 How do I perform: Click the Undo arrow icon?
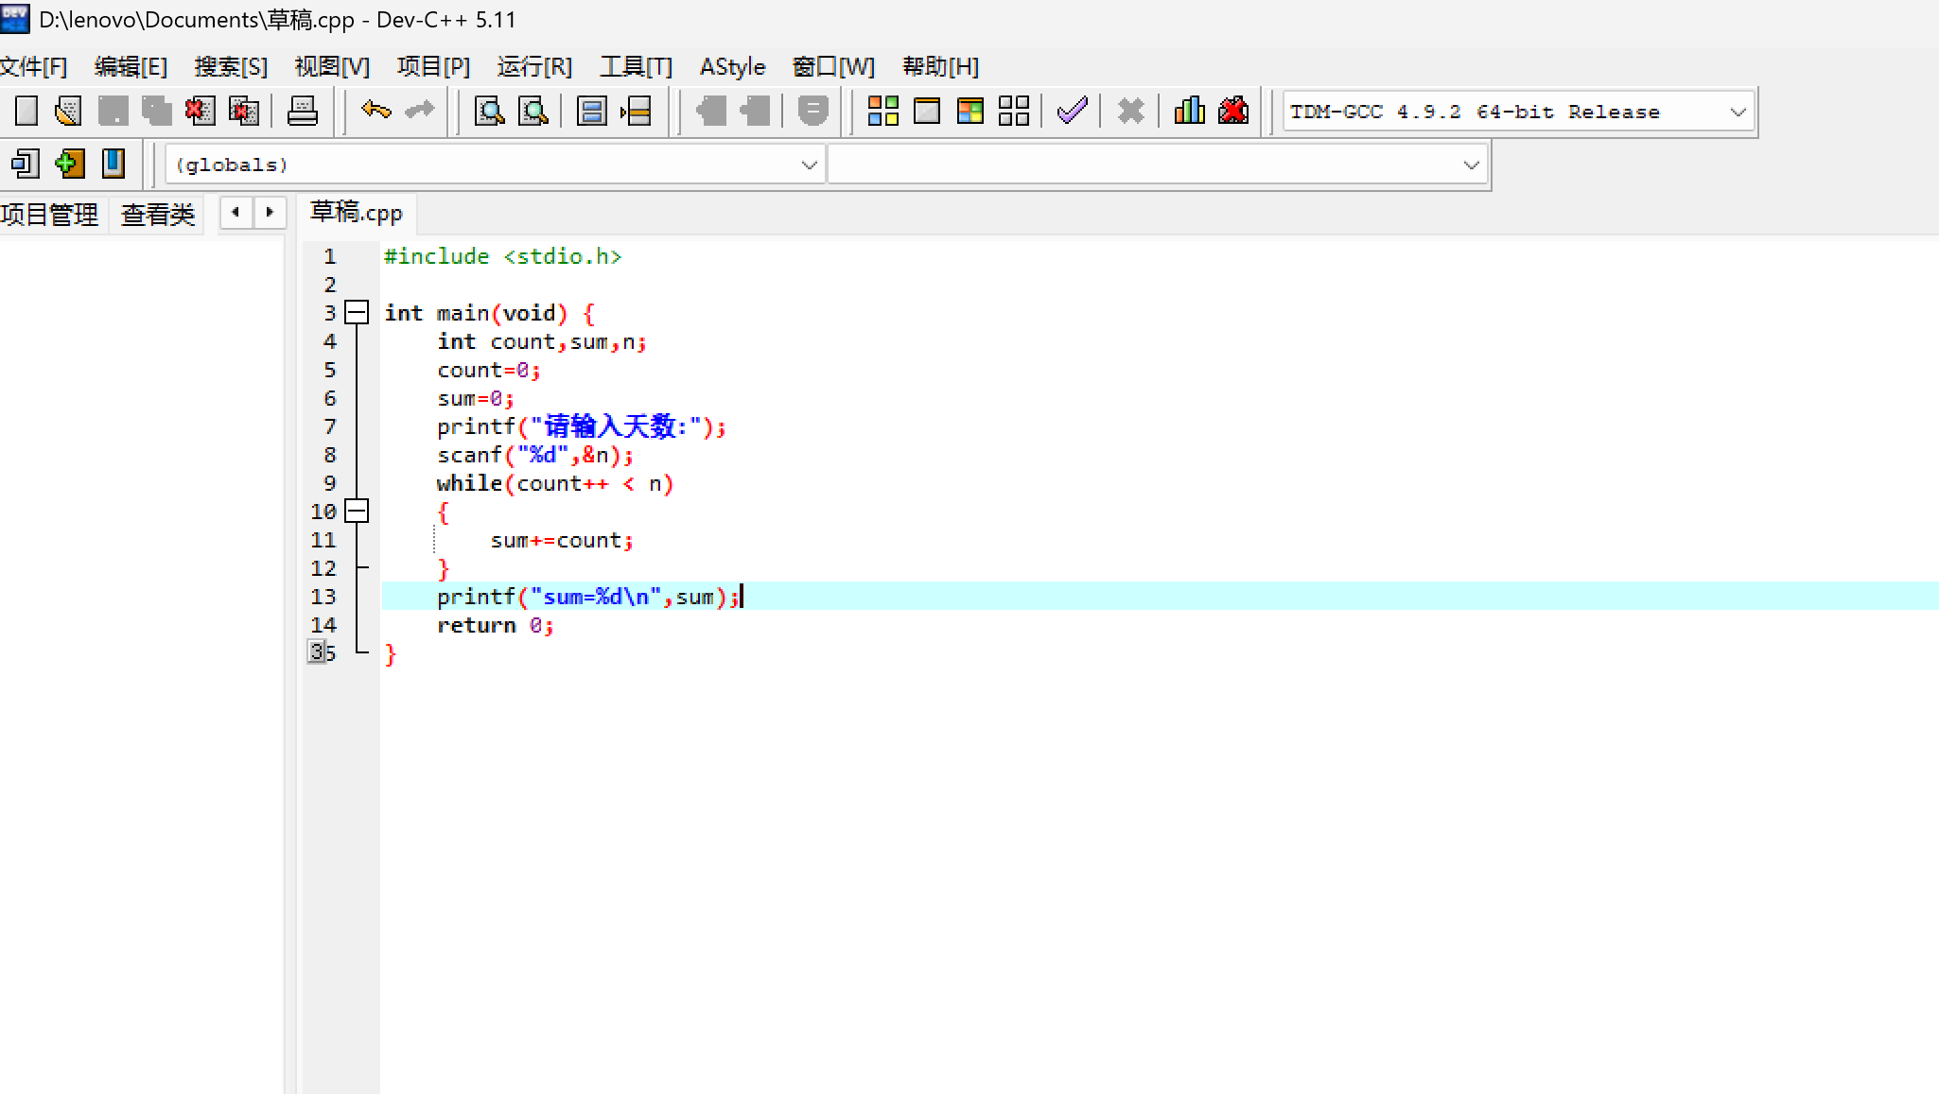(376, 112)
